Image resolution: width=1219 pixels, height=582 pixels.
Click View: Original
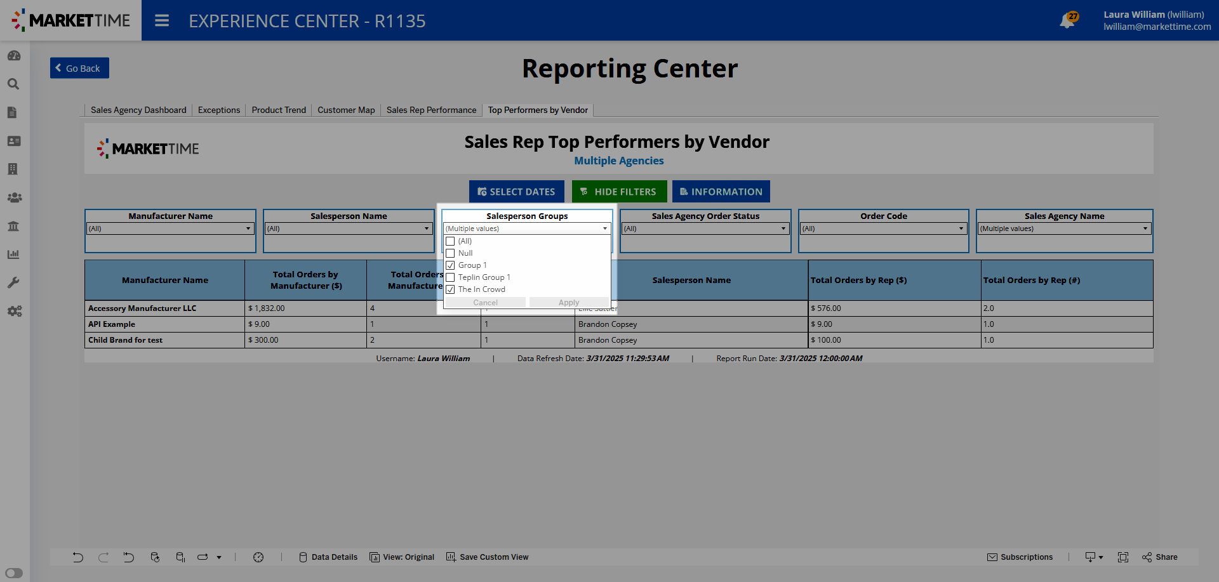pos(402,557)
